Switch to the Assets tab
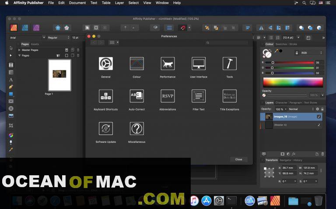 point(35,44)
